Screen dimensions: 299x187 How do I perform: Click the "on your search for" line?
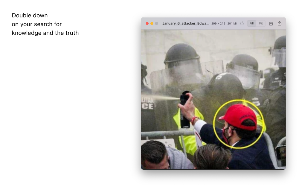(x=37, y=24)
